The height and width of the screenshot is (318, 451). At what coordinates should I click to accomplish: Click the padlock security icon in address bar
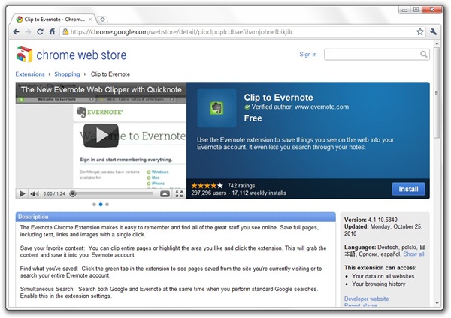65,31
